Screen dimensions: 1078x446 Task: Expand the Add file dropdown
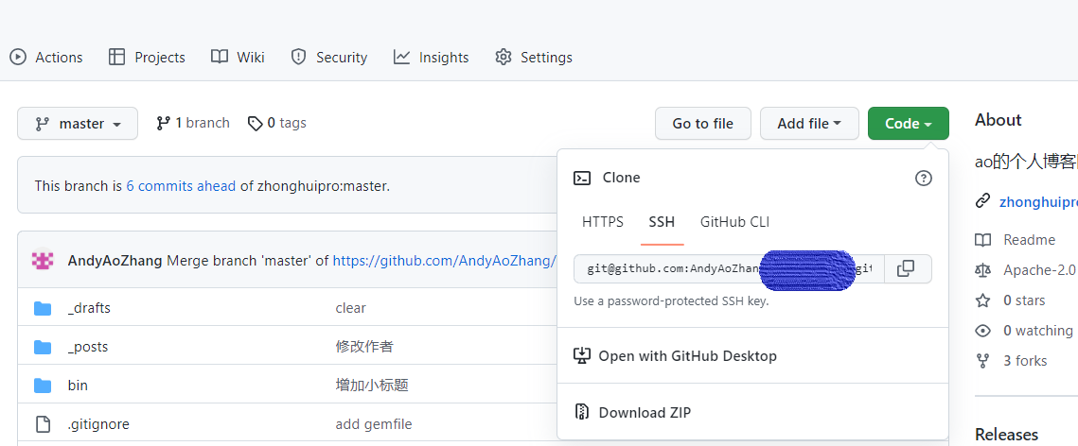(x=809, y=124)
